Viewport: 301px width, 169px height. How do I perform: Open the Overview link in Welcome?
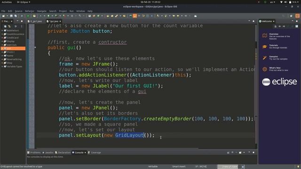(274, 34)
